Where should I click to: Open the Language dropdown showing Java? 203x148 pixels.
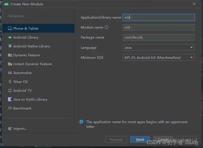point(159,47)
